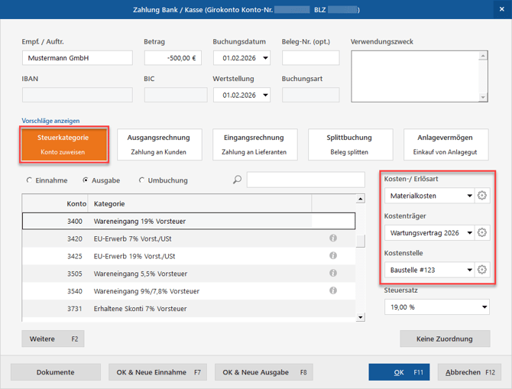512x389 pixels.
Task: Select the Umbuchung radio button
Action: tap(142, 180)
